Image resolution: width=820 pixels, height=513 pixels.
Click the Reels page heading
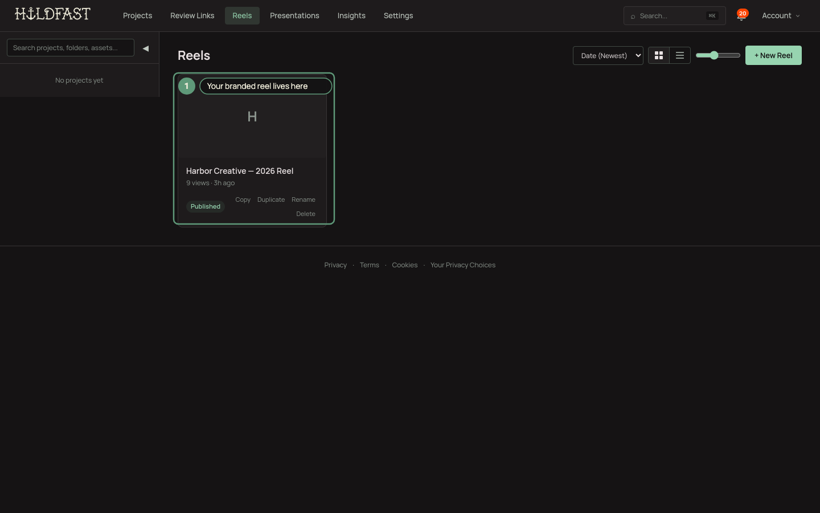click(x=194, y=55)
